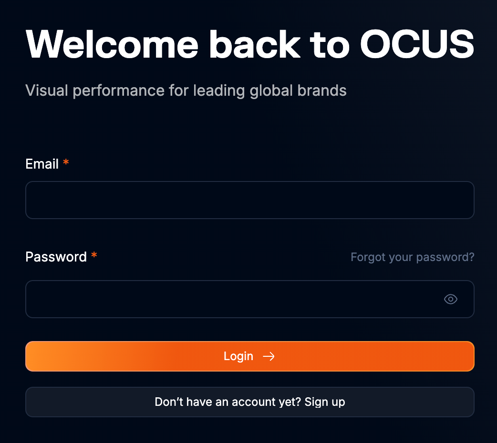The width and height of the screenshot is (497, 443).
Task: Click the arrow icon on Login button
Action: click(x=269, y=356)
